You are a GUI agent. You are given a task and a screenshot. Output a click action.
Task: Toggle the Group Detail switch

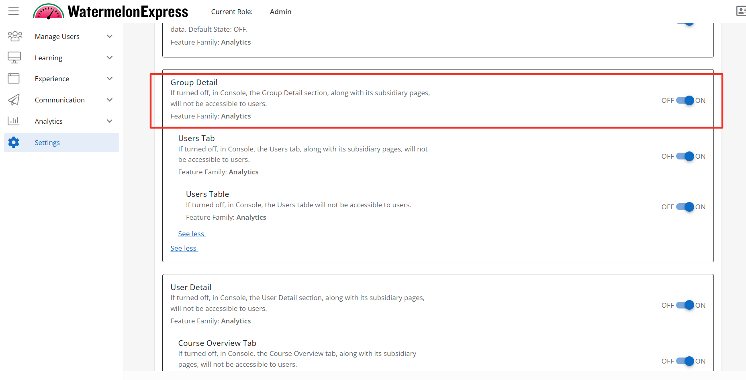(x=685, y=100)
